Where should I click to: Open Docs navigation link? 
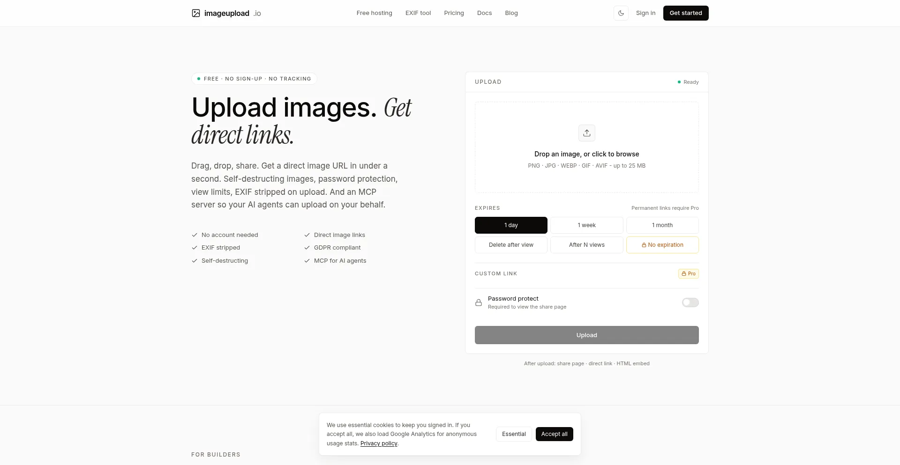pyautogui.click(x=485, y=13)
